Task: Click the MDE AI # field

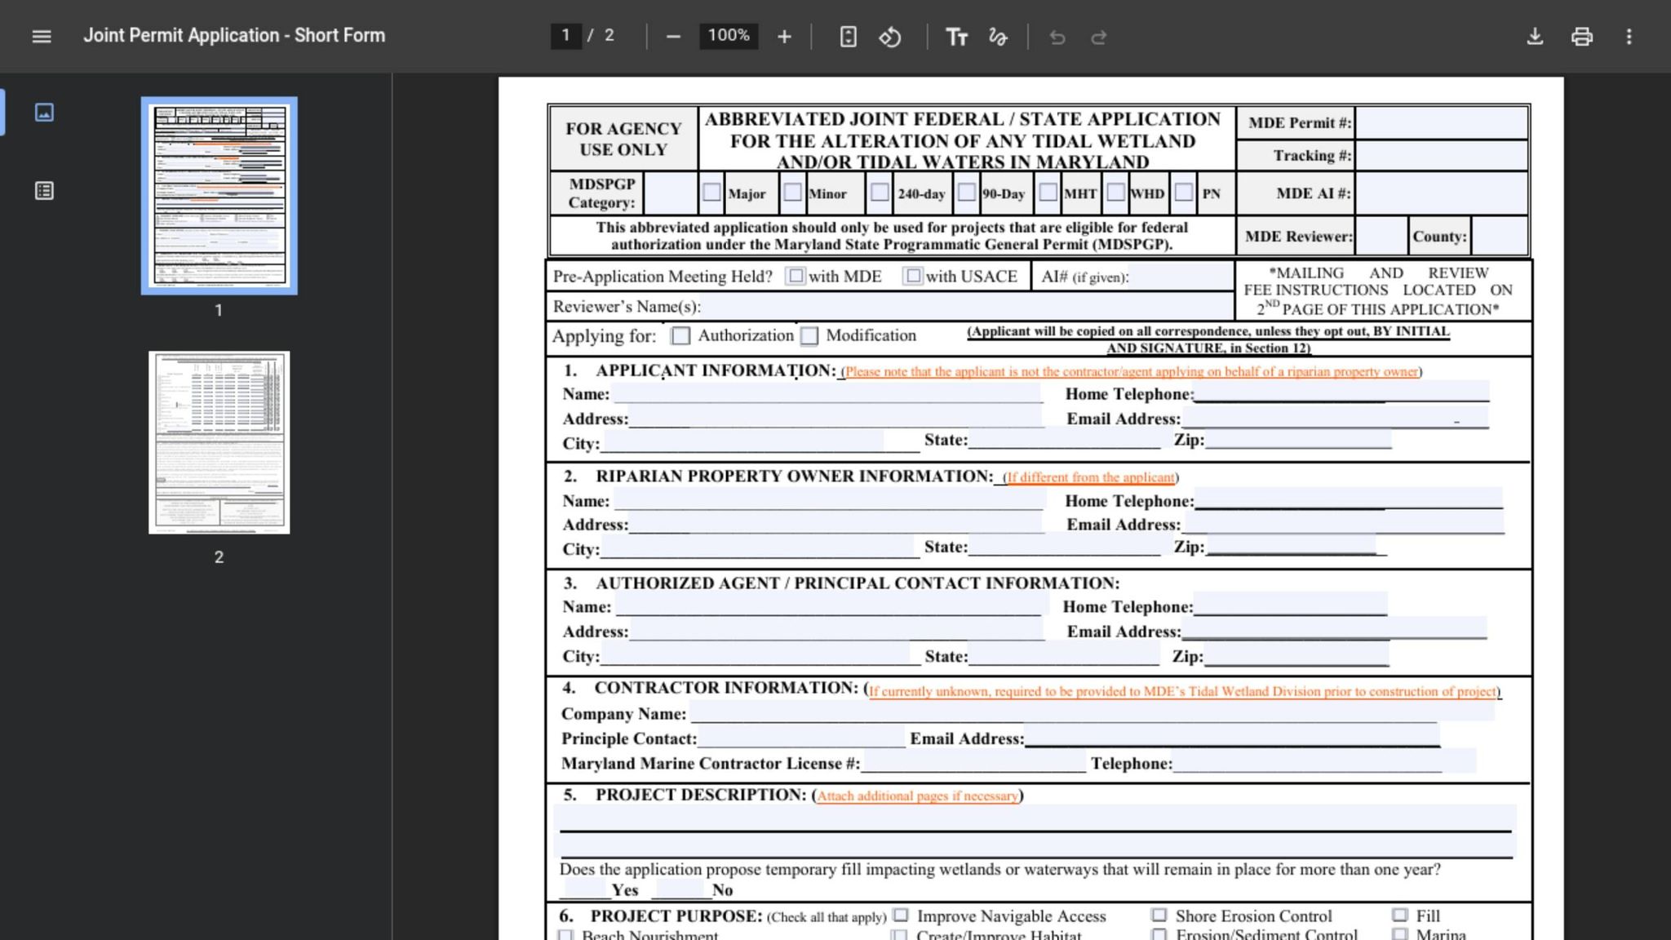Action: [1442, 193]
